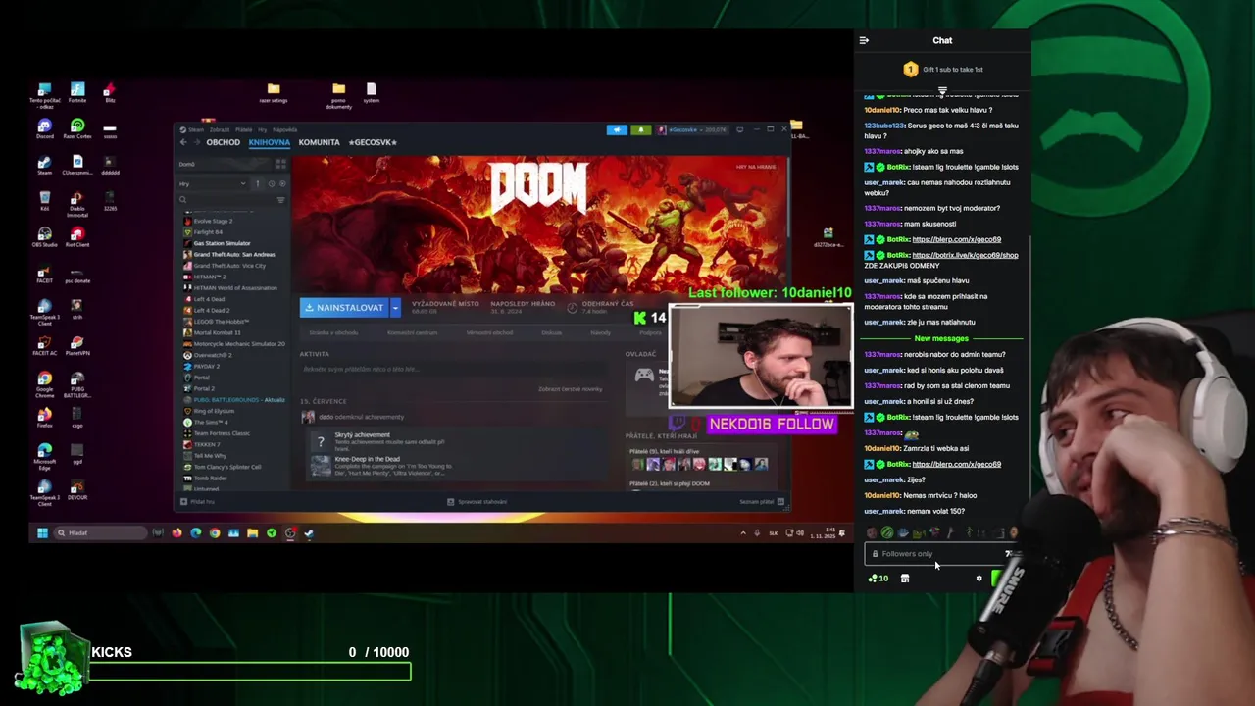Open the Steam menu in the title bar
The width and height of the screenshot is (1255, 706).
[x=196, y=129]
